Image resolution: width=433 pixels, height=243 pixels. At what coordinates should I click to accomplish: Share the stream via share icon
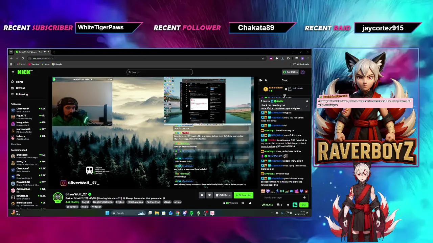tap(243, 203)
